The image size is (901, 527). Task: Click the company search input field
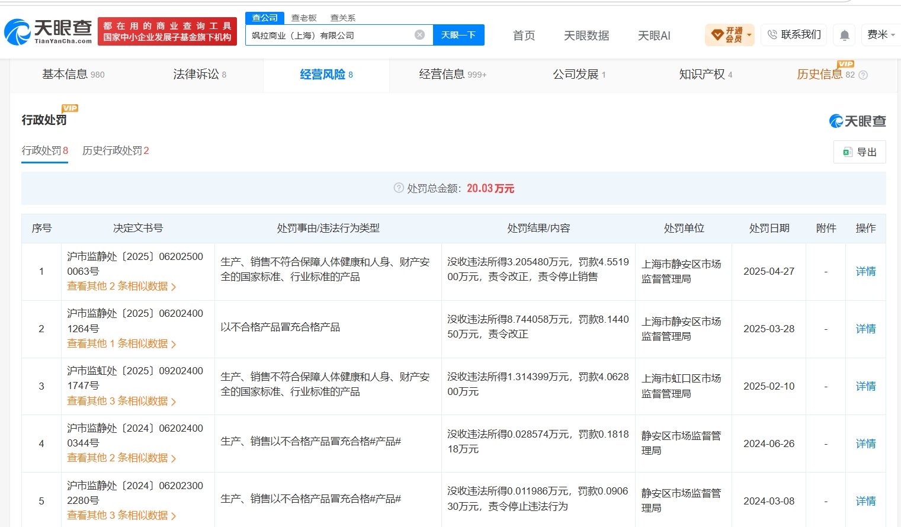click(x=331, y=35)
